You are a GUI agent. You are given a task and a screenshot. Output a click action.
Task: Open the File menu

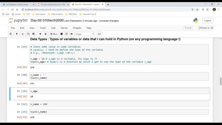(x=13, y=28)
